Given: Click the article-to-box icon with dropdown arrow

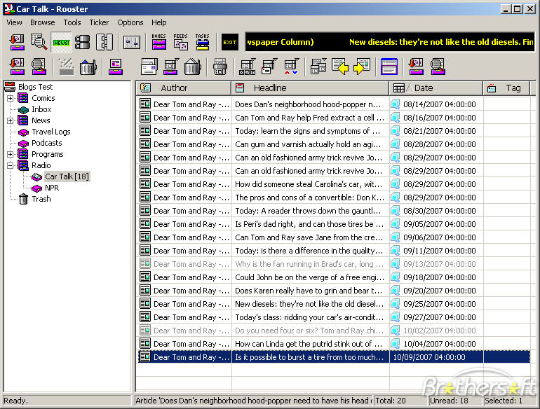Looking at the screenshot, I should click(x=171, y=67).
